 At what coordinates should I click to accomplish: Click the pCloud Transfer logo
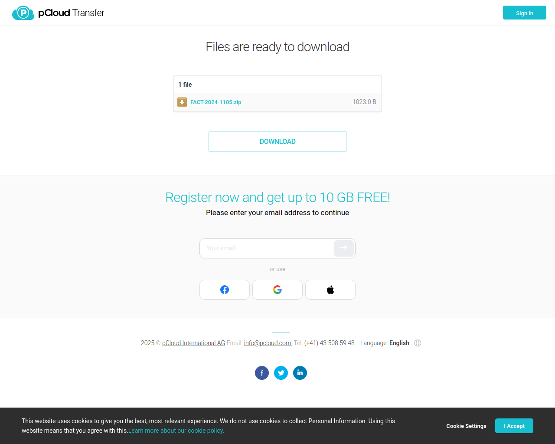pos(58,13)
